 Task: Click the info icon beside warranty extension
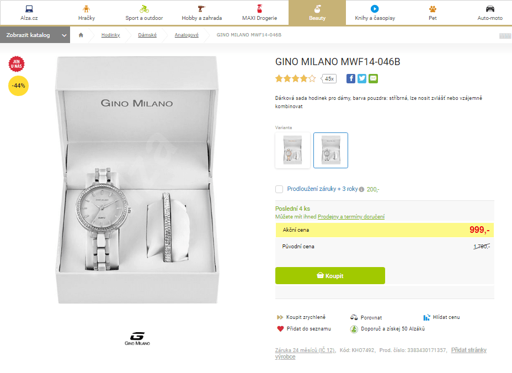361,189
